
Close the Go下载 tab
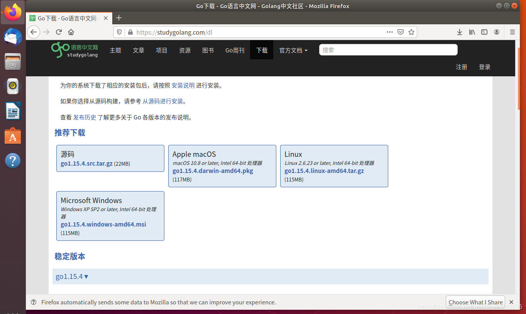106,18
